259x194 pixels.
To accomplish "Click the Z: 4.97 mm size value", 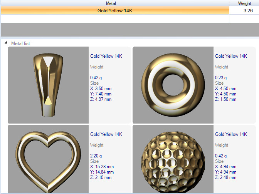I will tap(101, 99).
